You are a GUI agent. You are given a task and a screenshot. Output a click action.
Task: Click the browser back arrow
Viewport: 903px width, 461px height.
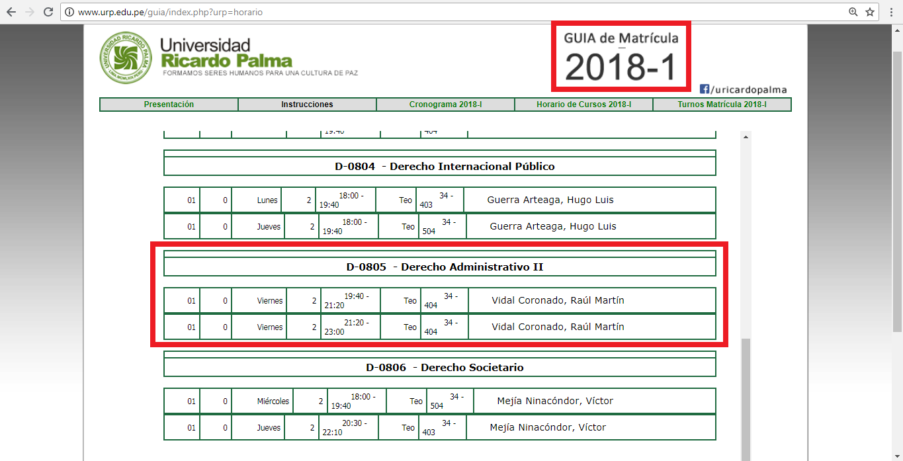[x=11, y=12]
